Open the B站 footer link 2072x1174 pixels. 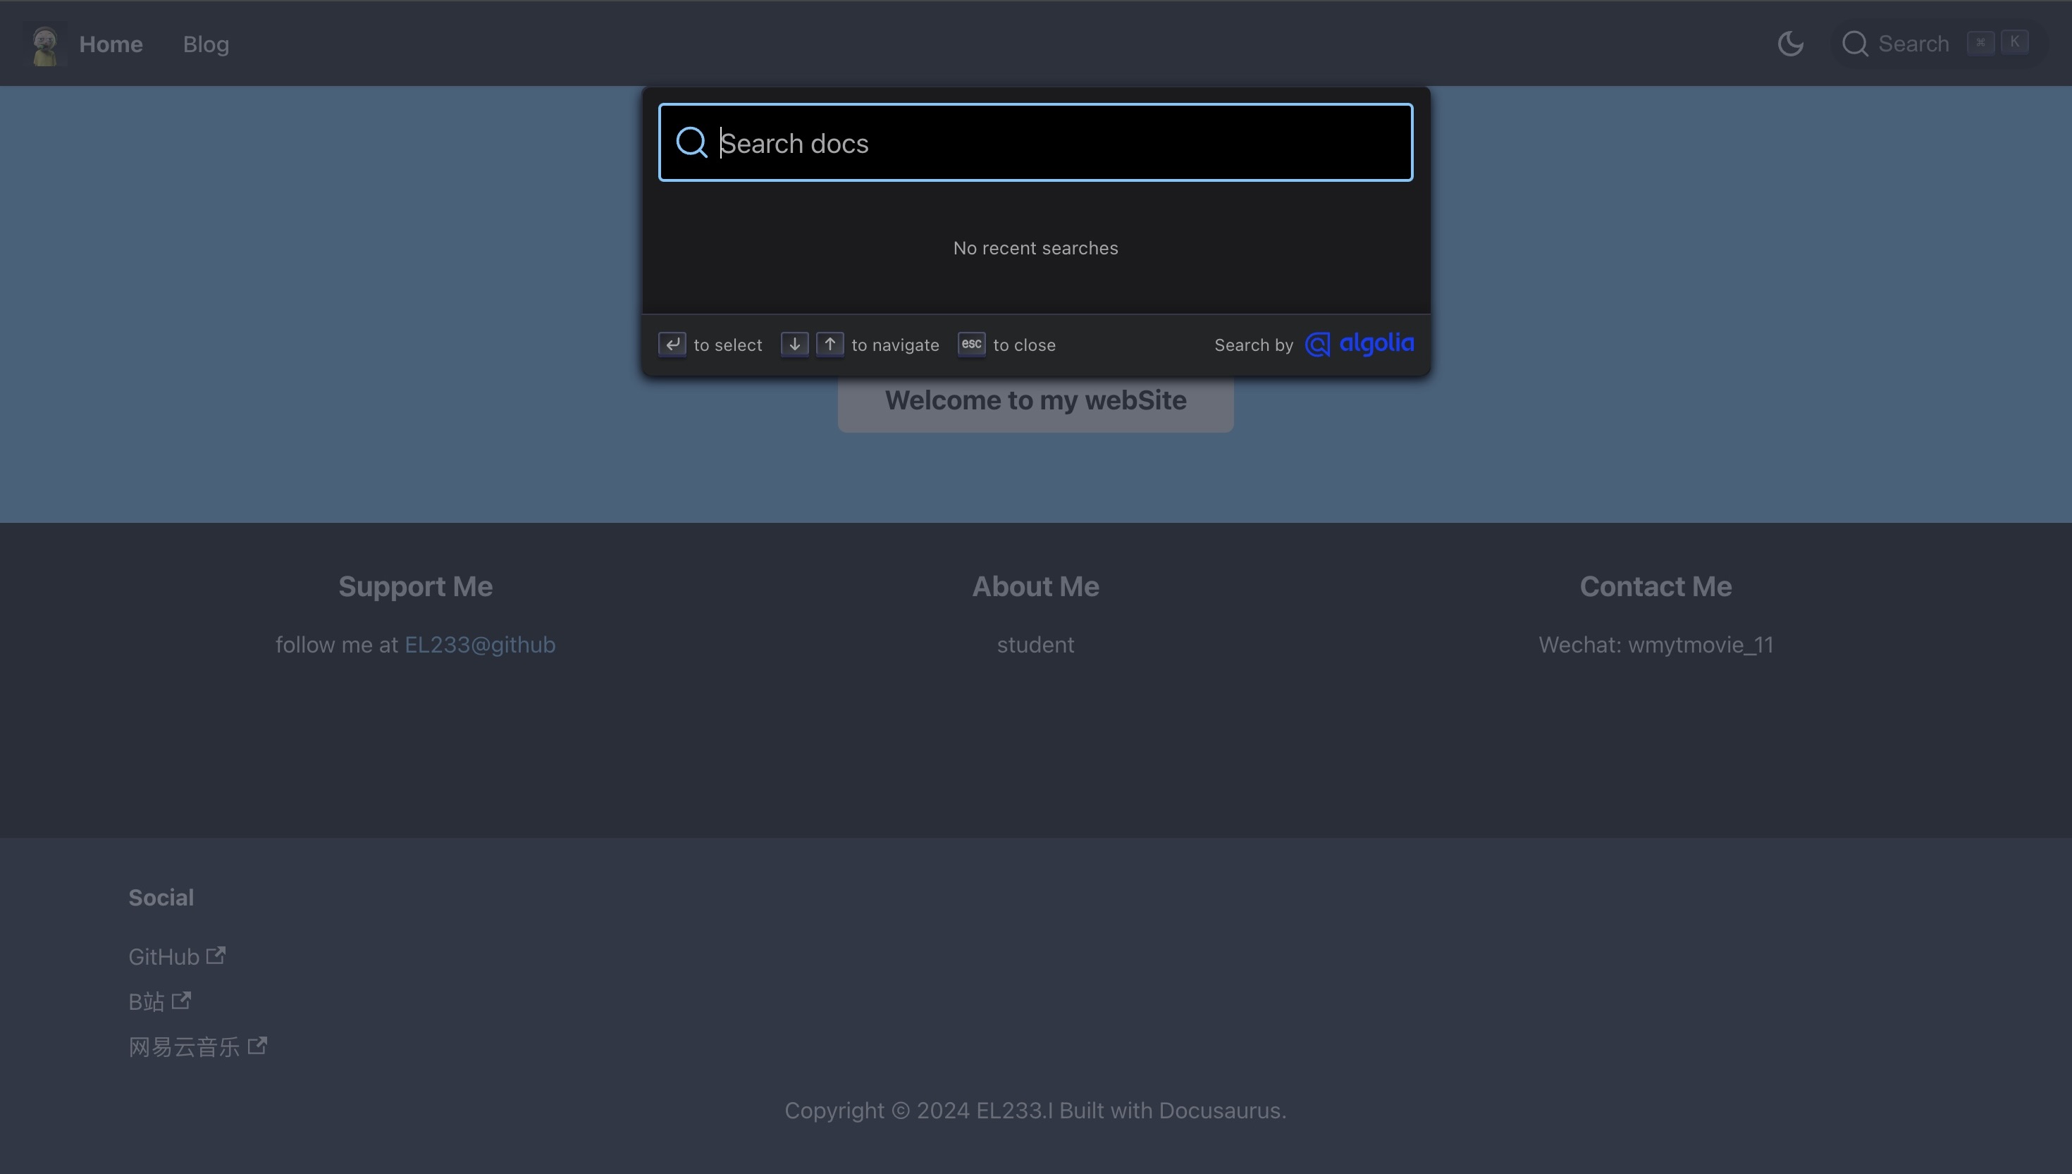pyautogui.click(x=160, y=1001)
